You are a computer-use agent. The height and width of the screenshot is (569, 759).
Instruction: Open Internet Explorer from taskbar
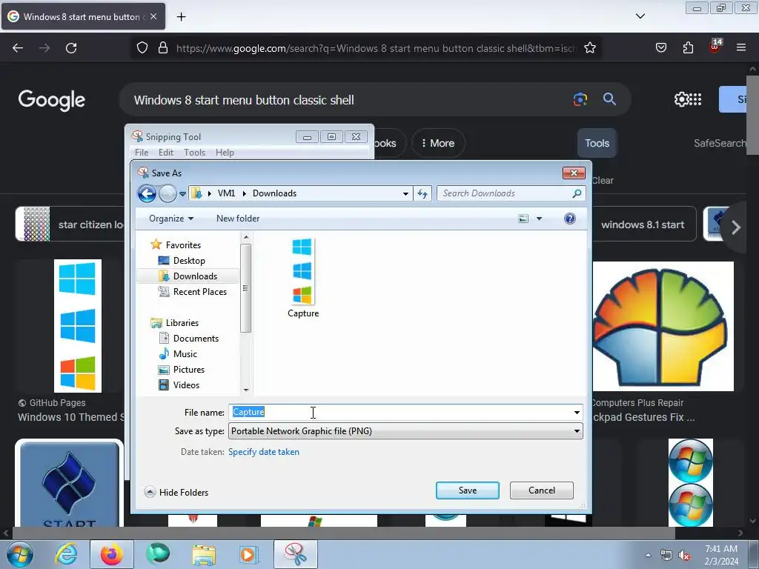(x=66, y=554)
